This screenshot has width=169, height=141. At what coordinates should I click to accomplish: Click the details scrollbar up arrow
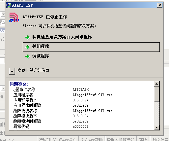157,84
